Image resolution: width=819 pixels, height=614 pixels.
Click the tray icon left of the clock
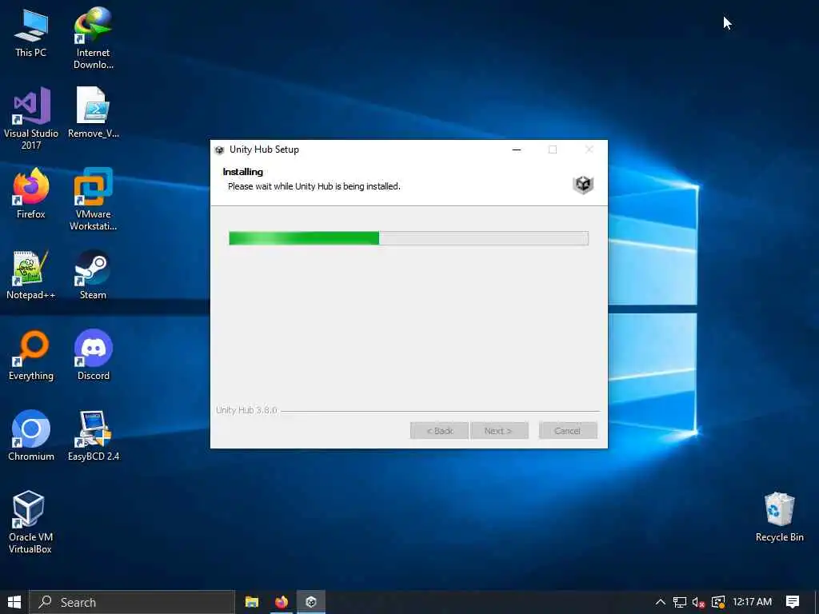tap(718, 602)
